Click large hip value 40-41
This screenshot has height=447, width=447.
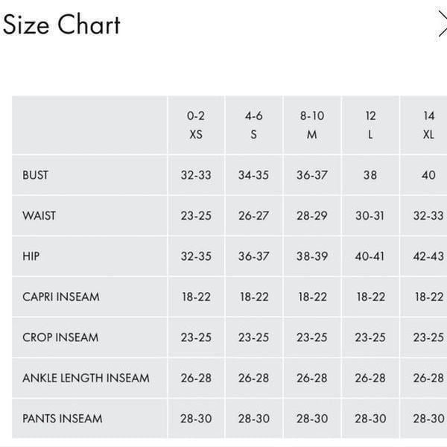pyautogui.click(x=370, y=256)
